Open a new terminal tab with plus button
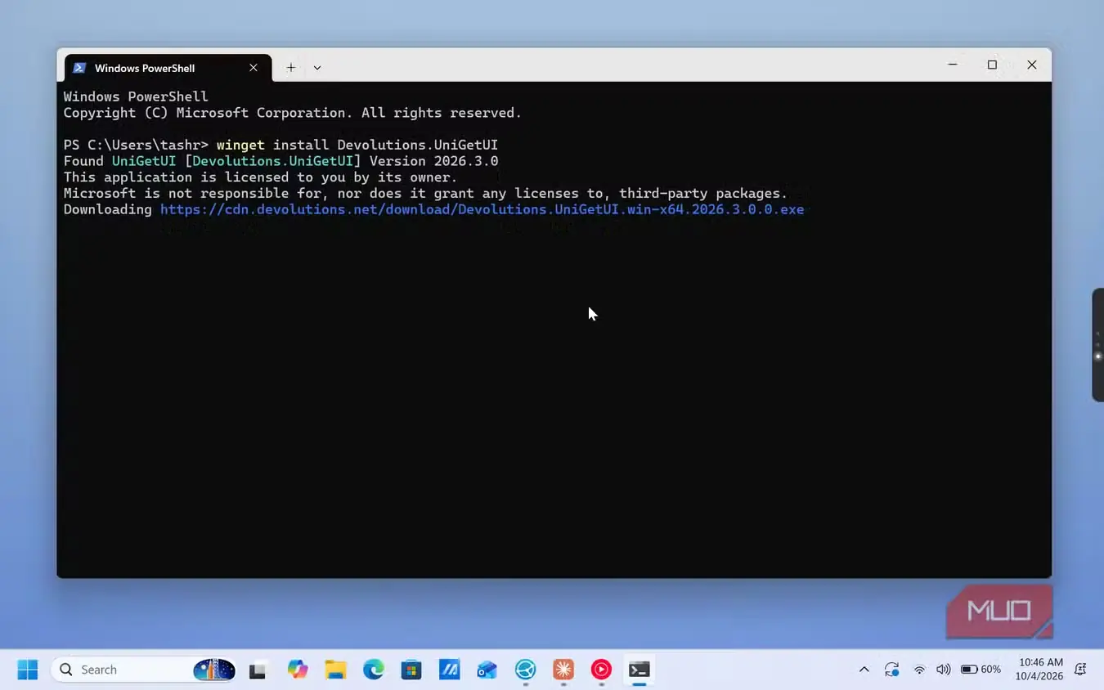Viewport: 1104px width, 690px height. (290, 68)
